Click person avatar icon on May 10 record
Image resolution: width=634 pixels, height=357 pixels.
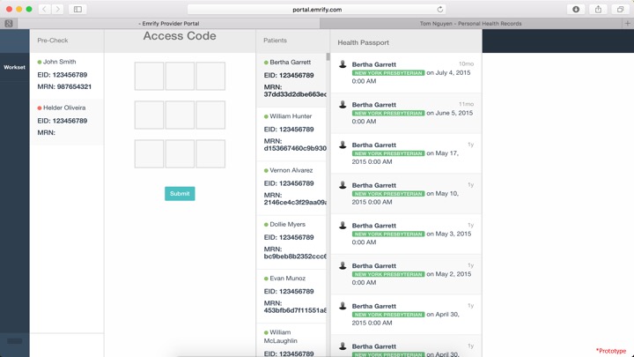(343, 185)
